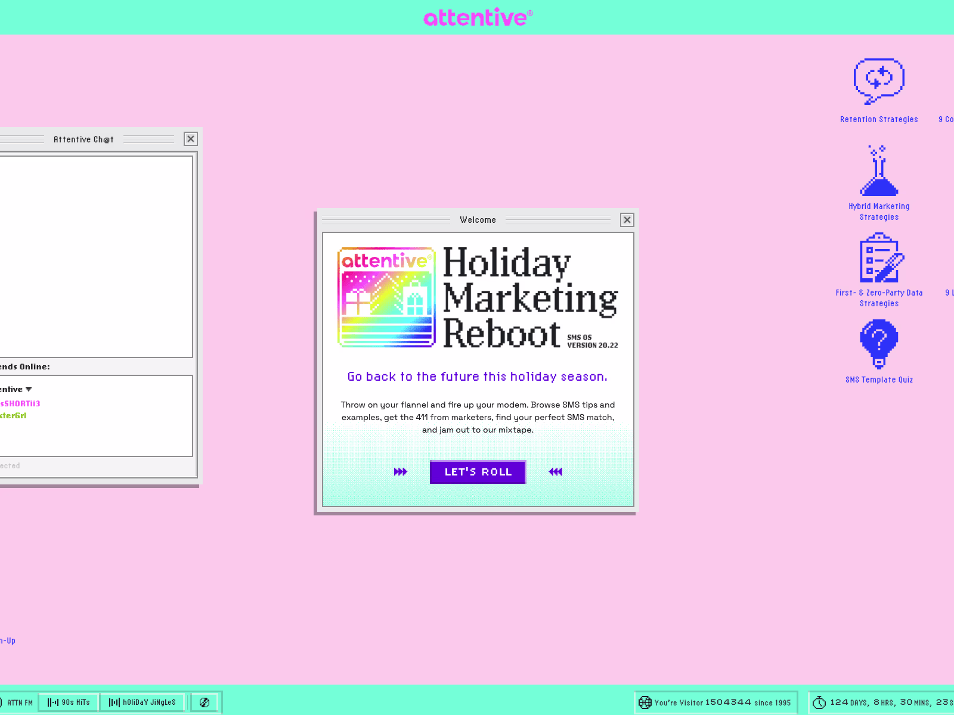Collapse the Attentive buddy group in Friends Online
The image size is (954, 715).
(x=28, y=389)
